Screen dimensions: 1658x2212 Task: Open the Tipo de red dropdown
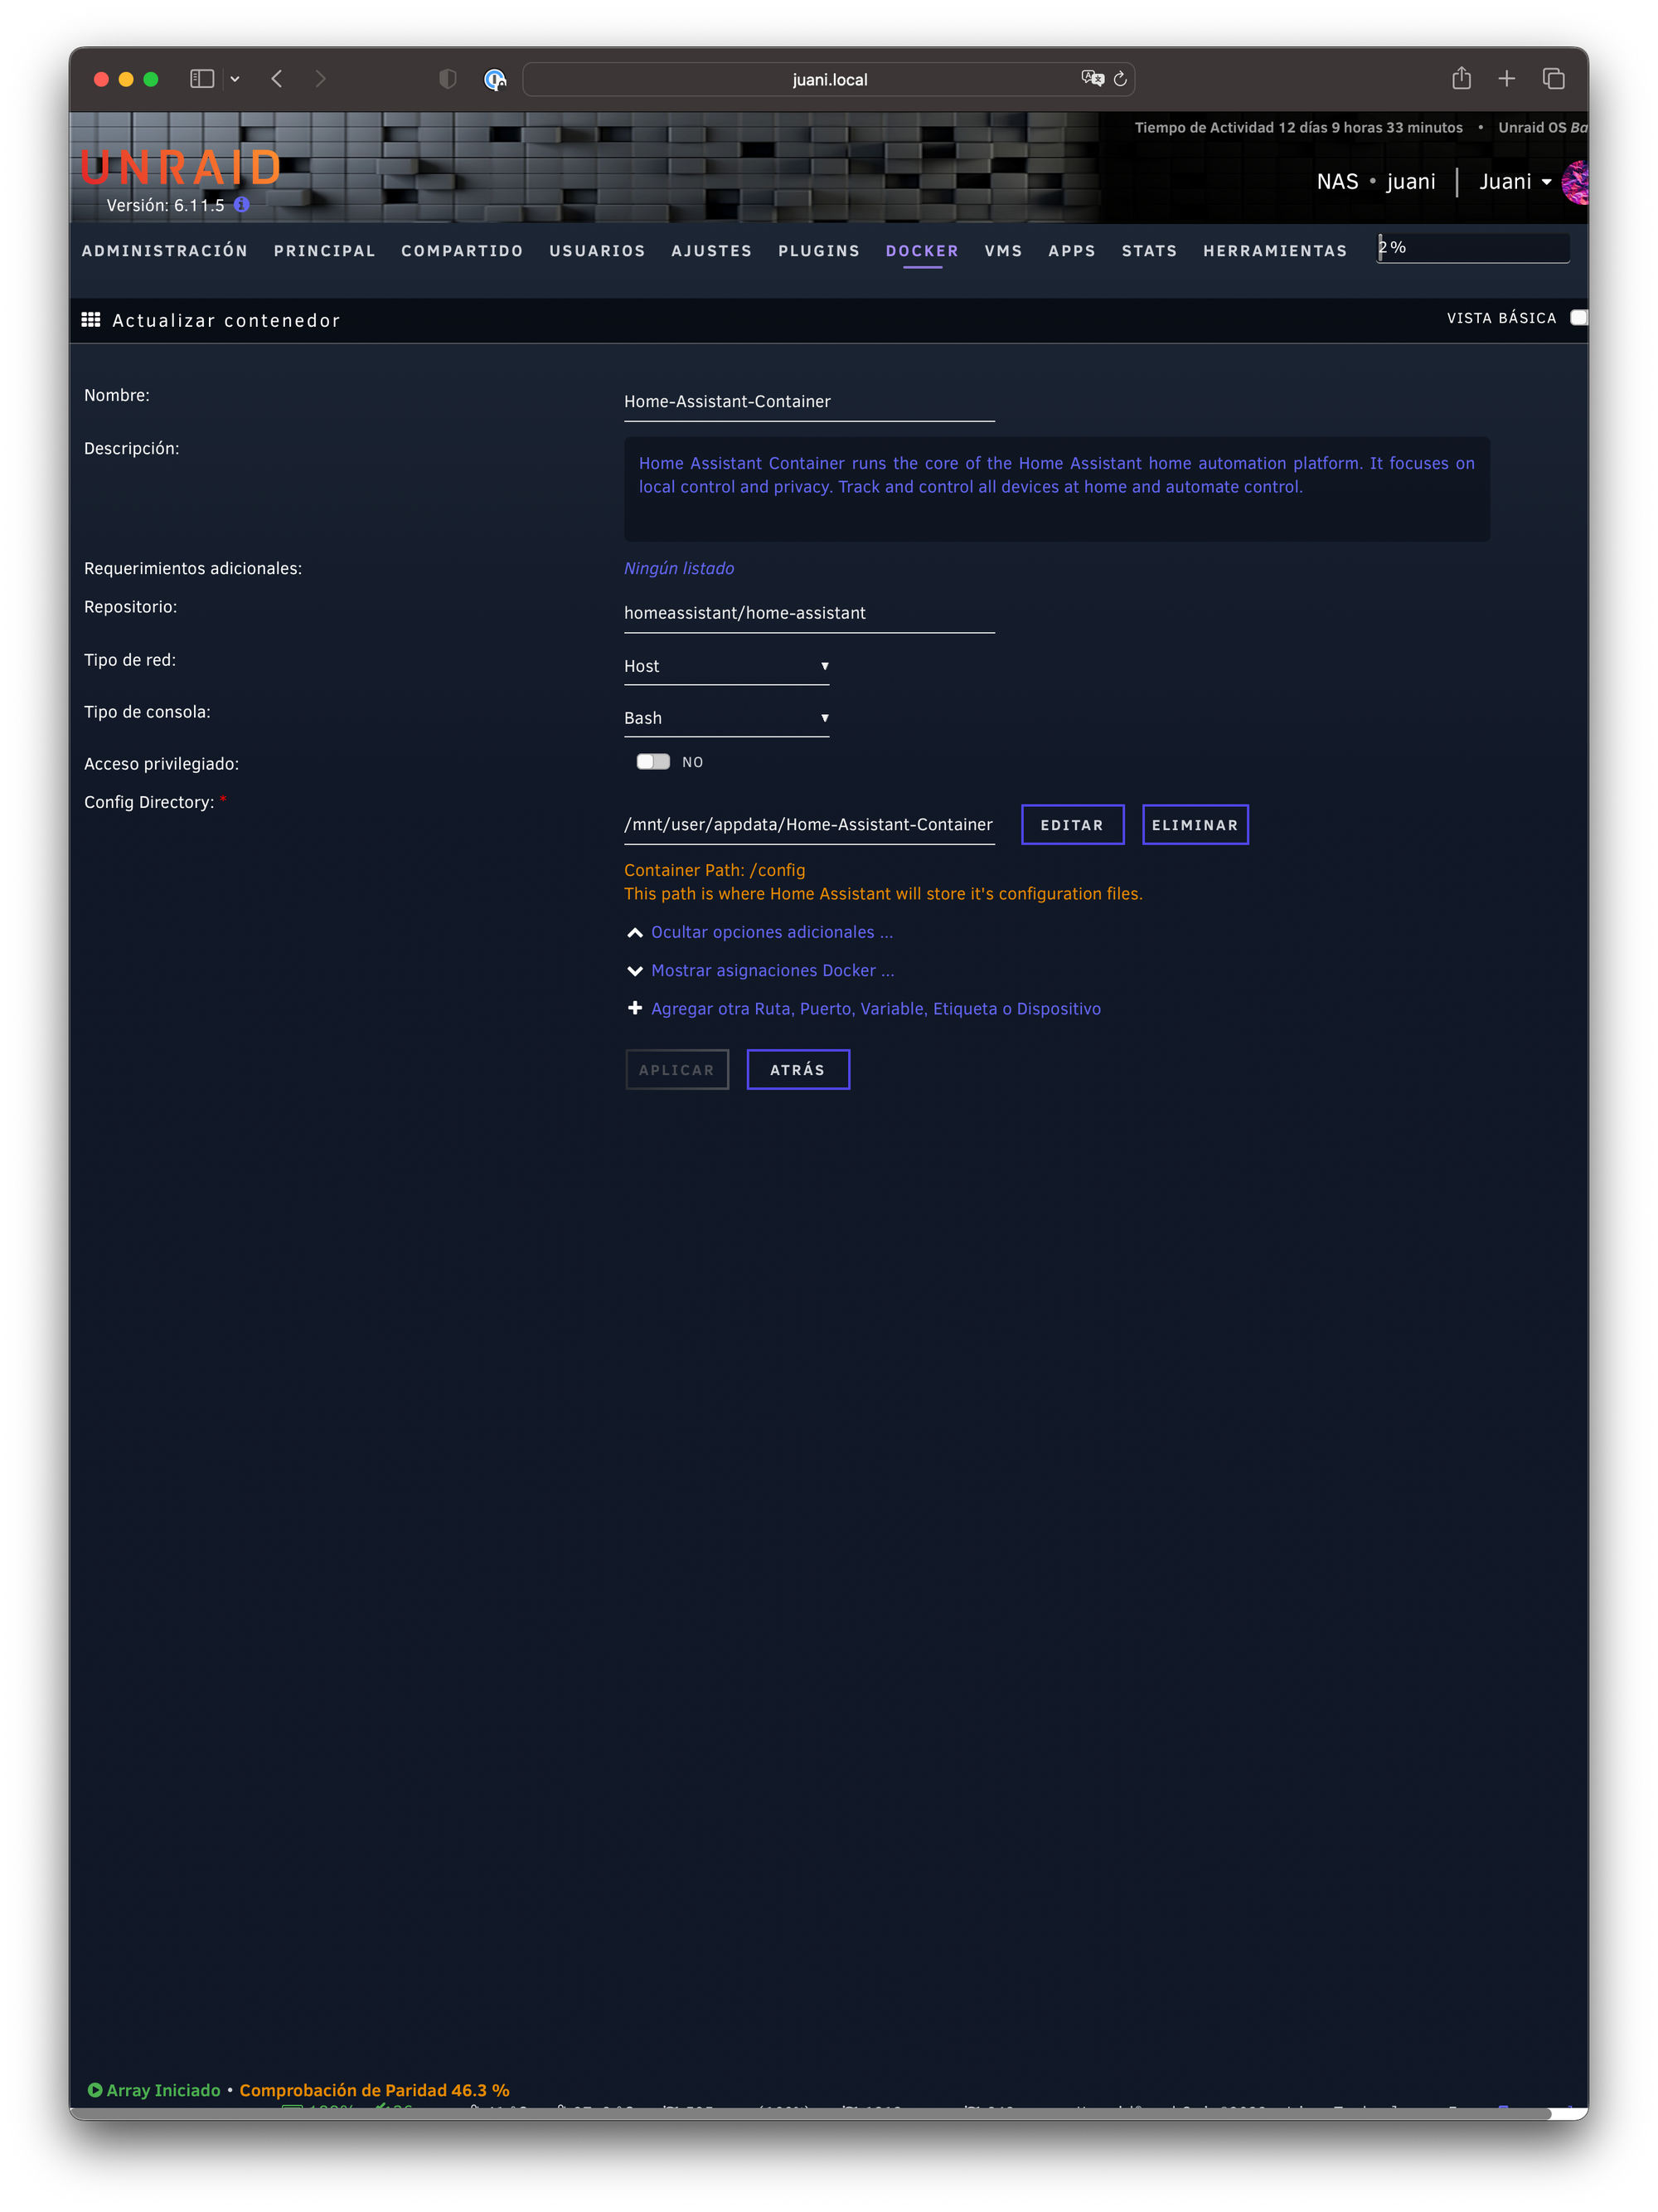click(x=726, y=666)
